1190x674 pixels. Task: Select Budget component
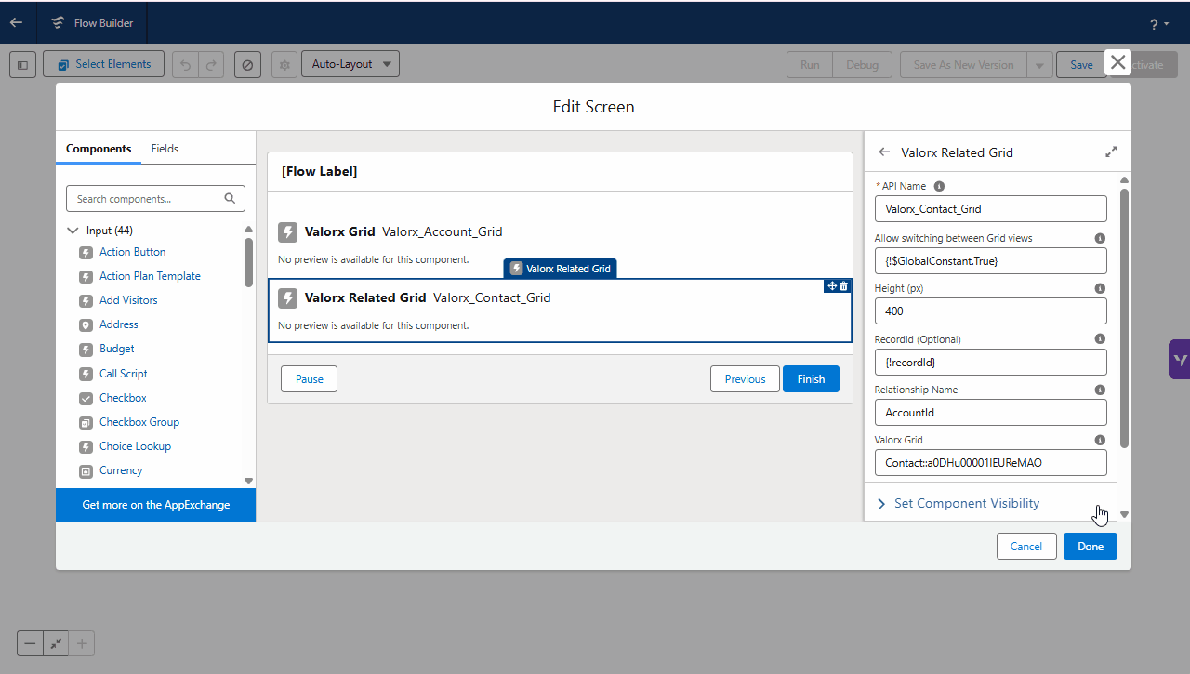coord(116,349)
